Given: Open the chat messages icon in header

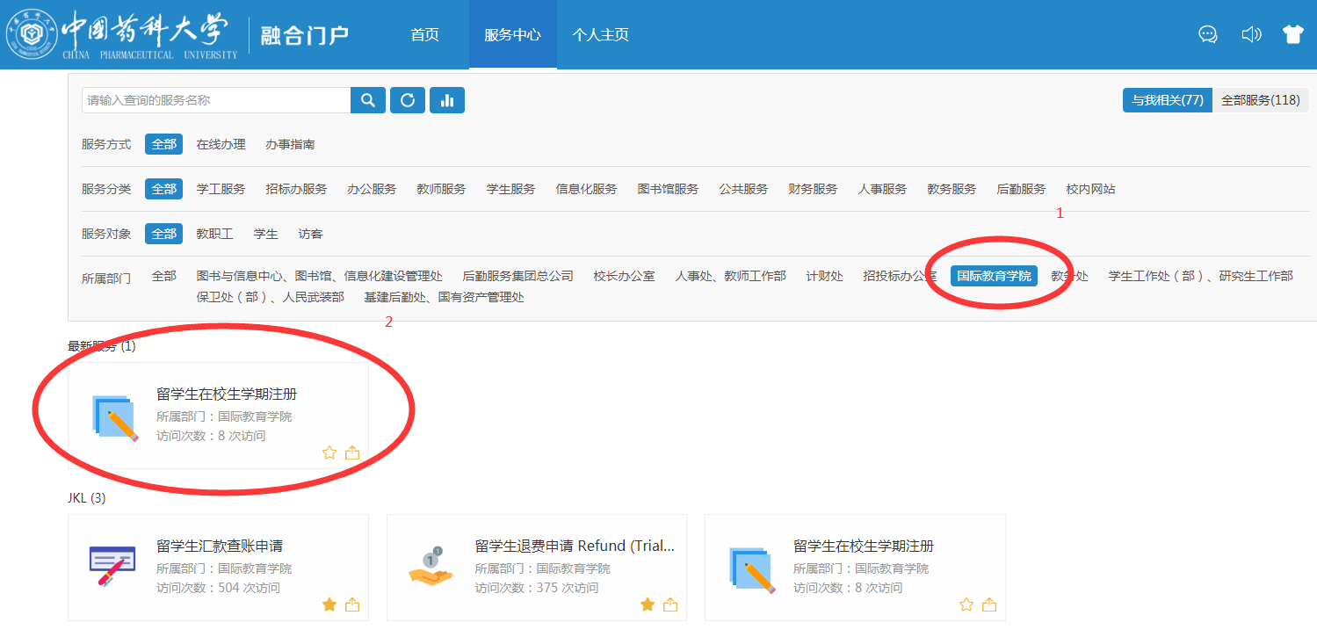Looking at the screenshot, I should coord(1208,34).
